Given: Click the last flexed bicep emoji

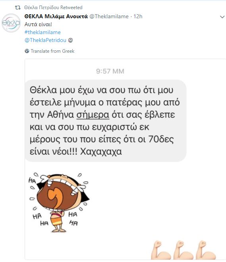Looking at the screenshot, I should click(206, 250).
